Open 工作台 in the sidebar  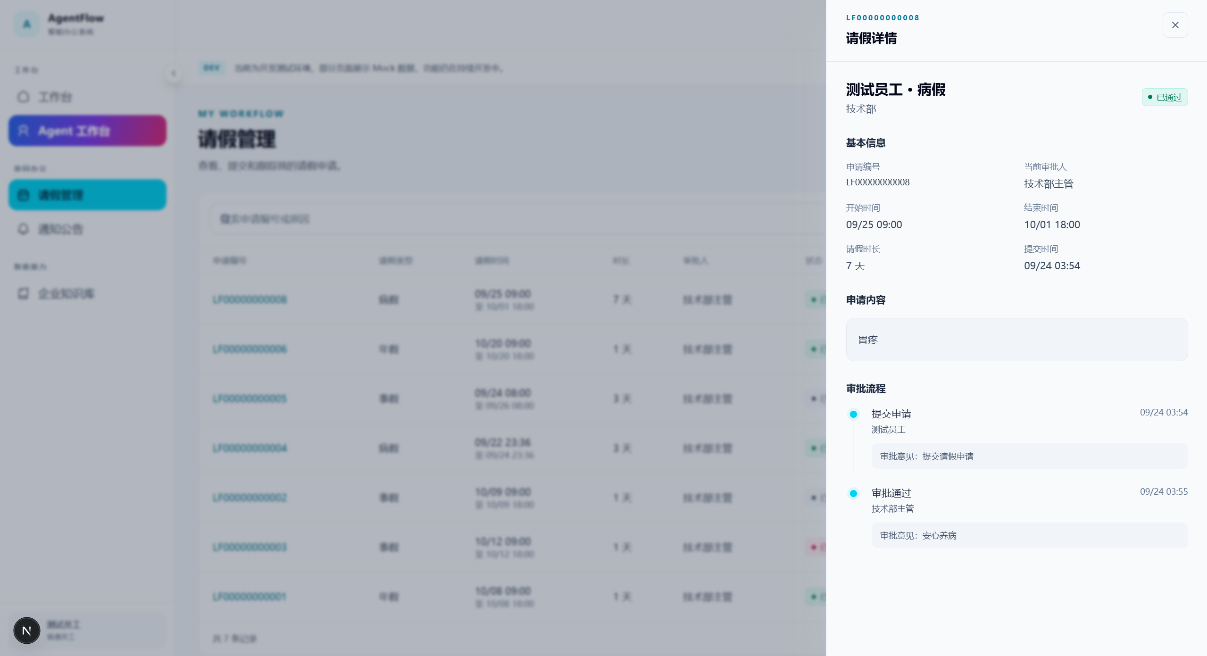pos(87,97)
